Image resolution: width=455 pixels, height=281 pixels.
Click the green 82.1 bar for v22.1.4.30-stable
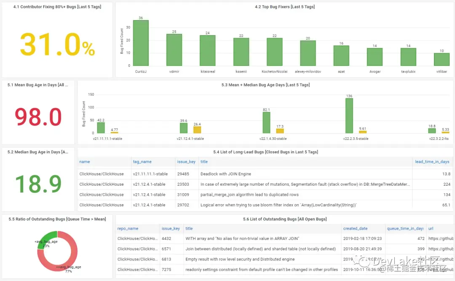coord(266,123)
